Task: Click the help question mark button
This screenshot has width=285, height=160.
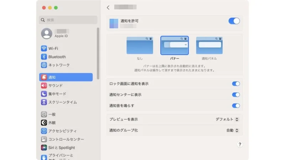Action: (x=240, y=144)
